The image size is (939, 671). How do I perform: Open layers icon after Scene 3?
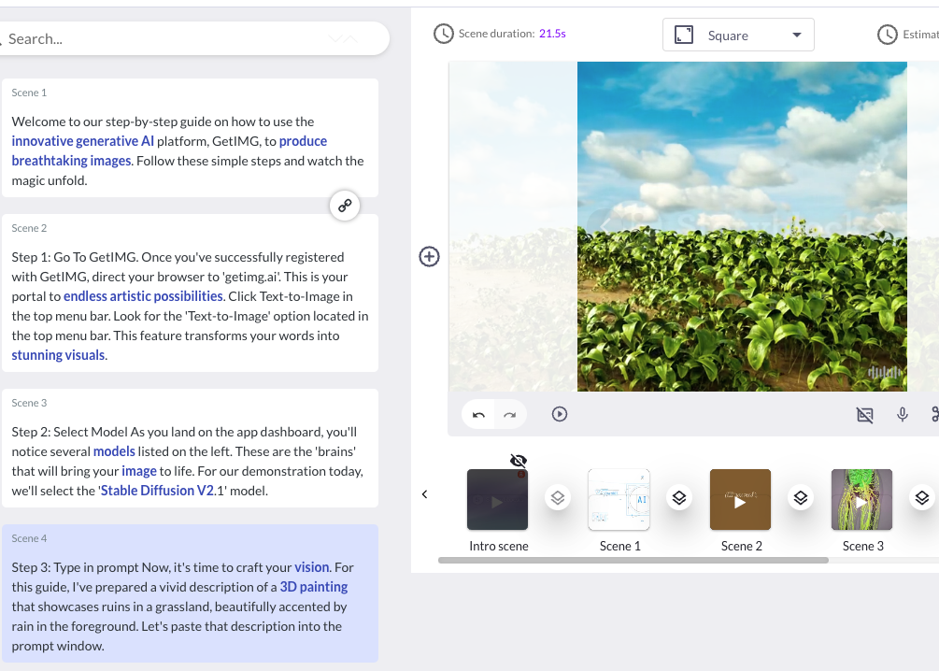[922, 498]
